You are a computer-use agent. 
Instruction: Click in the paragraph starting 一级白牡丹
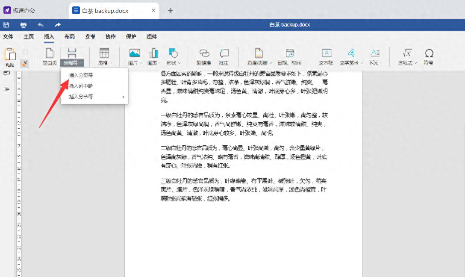click(244, 124)
